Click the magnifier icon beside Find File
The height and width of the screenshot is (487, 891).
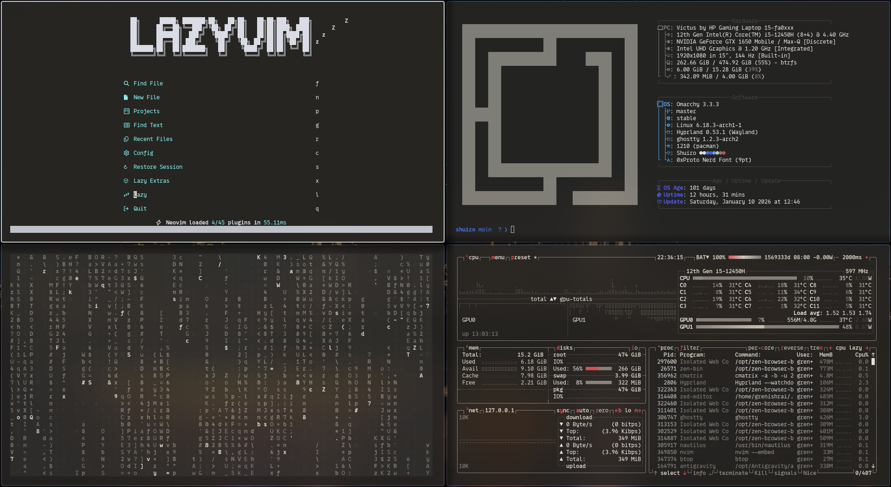(x=126, y=83)
